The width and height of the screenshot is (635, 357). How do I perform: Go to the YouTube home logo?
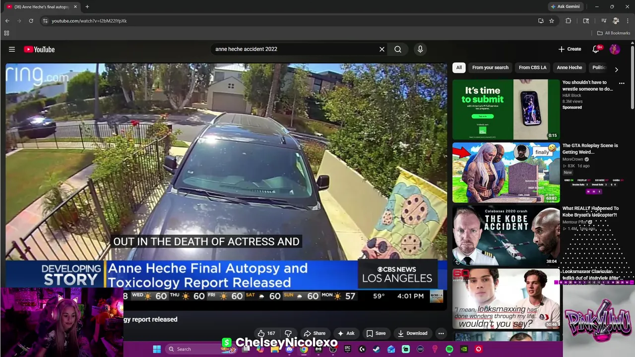coord(39,49)
